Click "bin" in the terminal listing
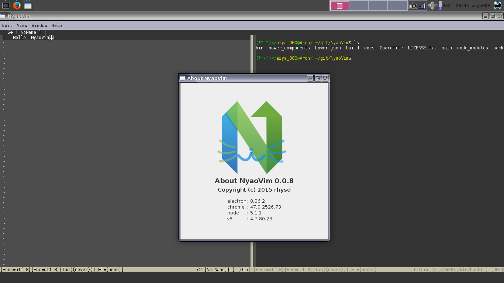 click(x=259, y=48)
